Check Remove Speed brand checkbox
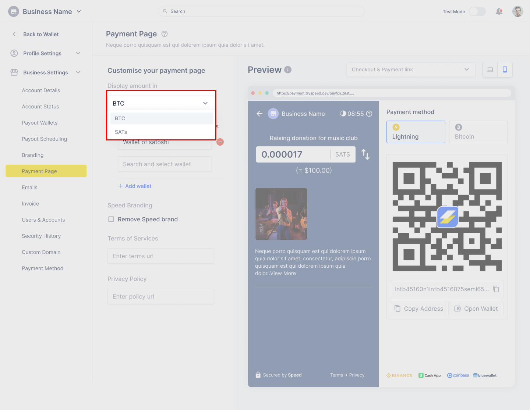Viewport: 530px width, 410px height. 111,219
